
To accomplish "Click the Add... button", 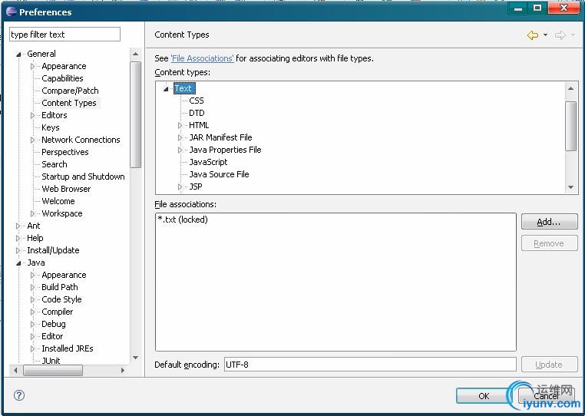I will 549,222.
